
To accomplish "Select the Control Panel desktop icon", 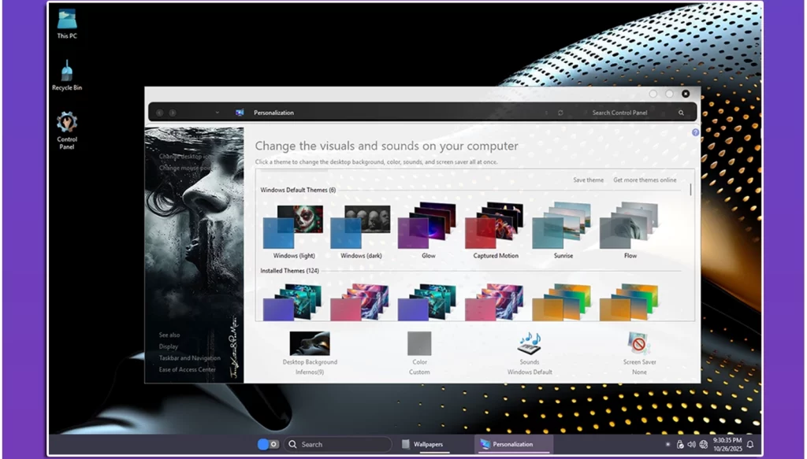I will pos(66,128).
